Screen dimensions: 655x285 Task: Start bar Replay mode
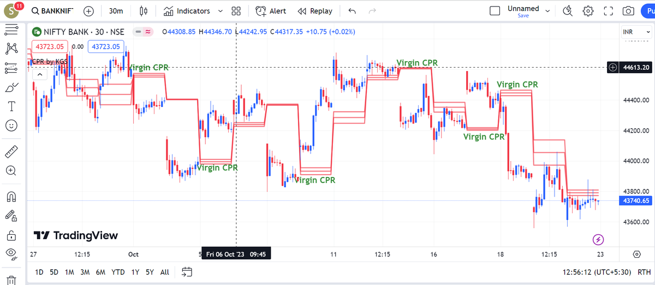[315, 11]
